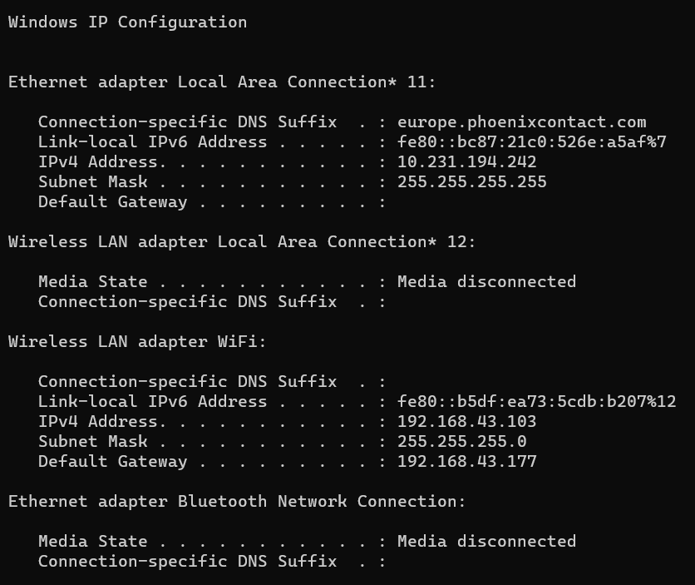Click the "Windows IP Configuration" heading text
695x585 pixels.
(x=127, y=22)
